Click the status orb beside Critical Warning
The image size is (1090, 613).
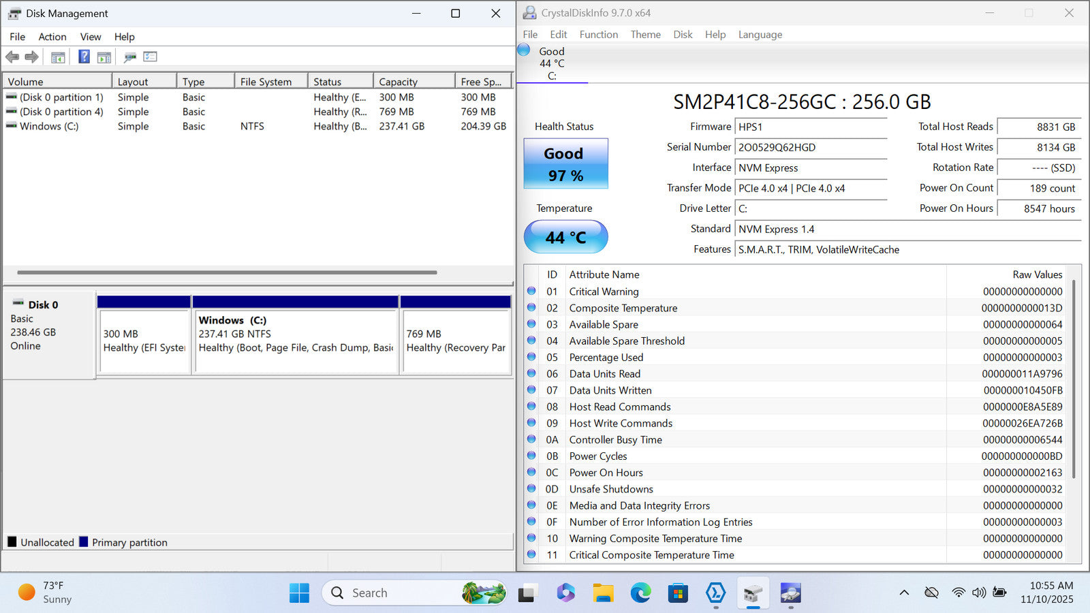coord(531,292)
